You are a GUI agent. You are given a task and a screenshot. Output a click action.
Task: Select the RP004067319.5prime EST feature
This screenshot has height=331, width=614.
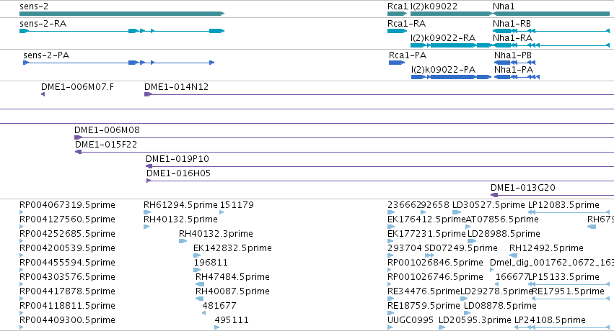(x=21, y=212)
